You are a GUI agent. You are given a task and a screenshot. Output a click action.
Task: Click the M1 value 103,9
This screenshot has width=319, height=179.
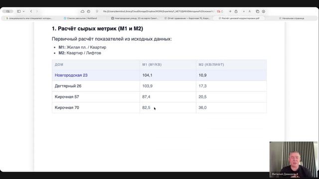(148, 86)
